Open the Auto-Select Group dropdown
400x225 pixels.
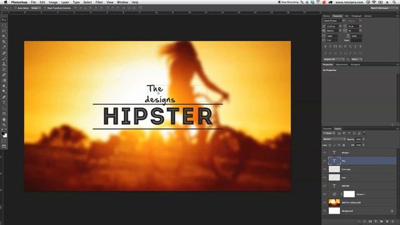pos(36,8)
